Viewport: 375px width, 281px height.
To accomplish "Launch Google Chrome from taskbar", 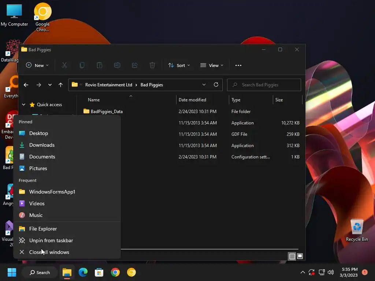I will [x=115, y=272].
